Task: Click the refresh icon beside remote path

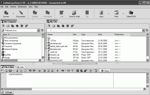Action: pos(147,30)
